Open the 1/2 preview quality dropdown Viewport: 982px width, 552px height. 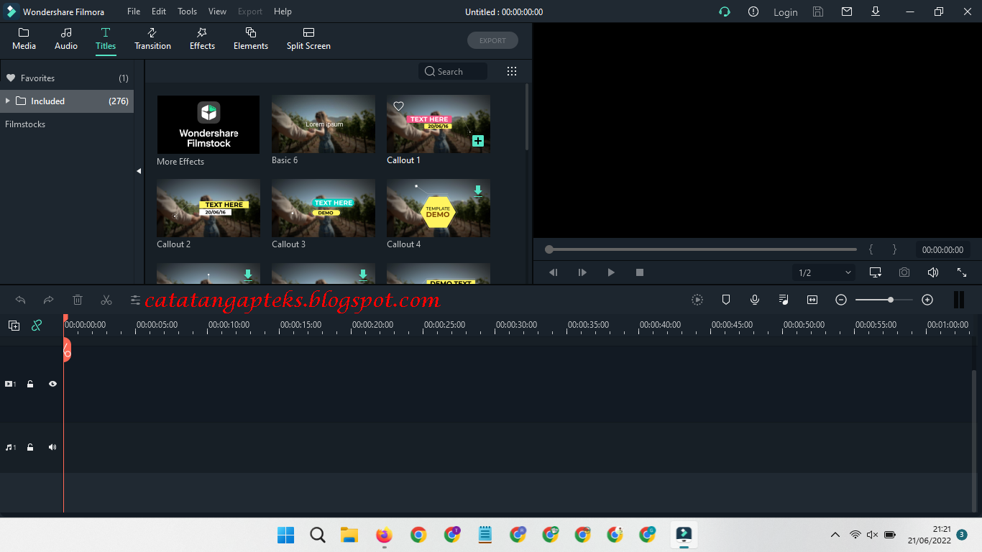pos(824,272)
